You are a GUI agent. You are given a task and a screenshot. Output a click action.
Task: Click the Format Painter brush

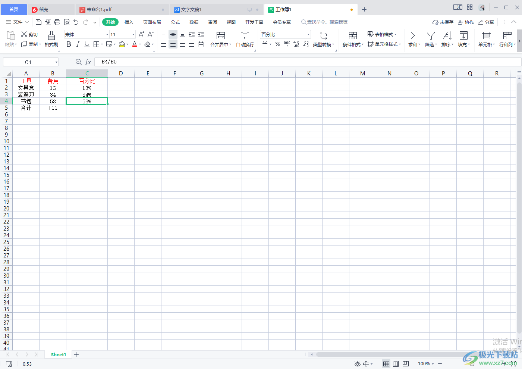[51, 39]
